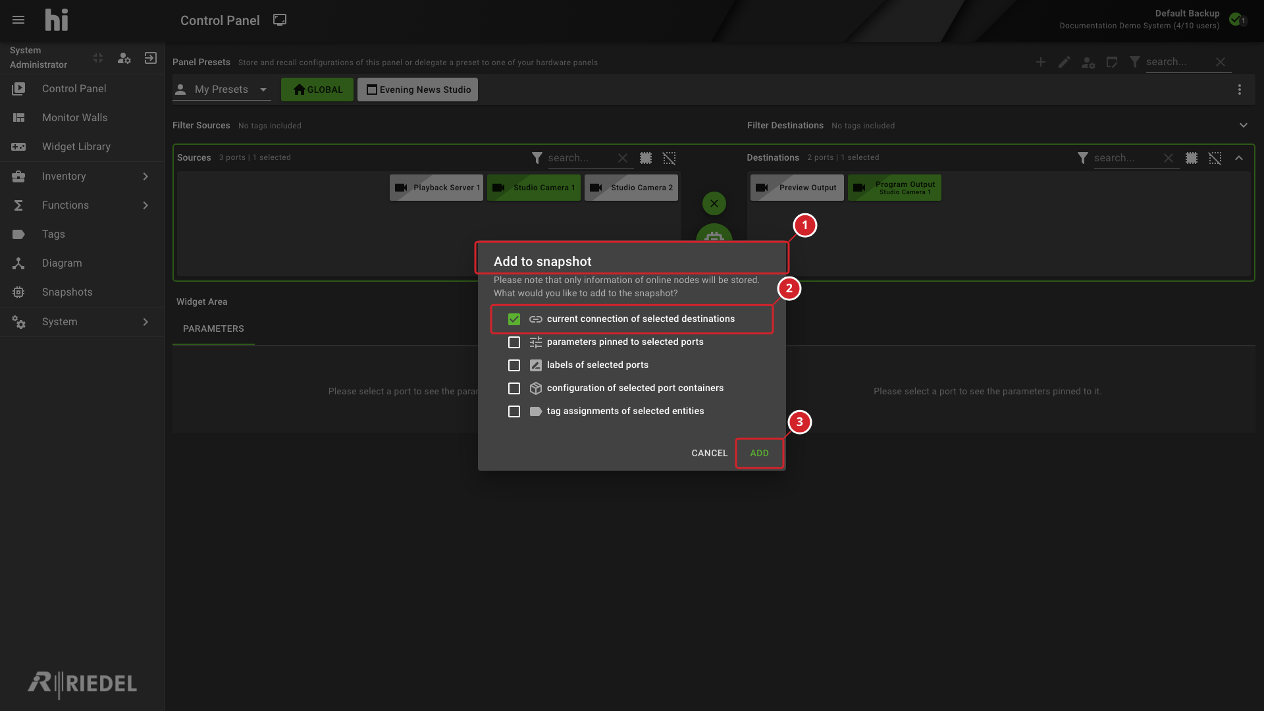The height and width of the screenshot is (711, 1264).
Task: Add a new panel preset with plus icon
Action: click(x=1041, y=62)
